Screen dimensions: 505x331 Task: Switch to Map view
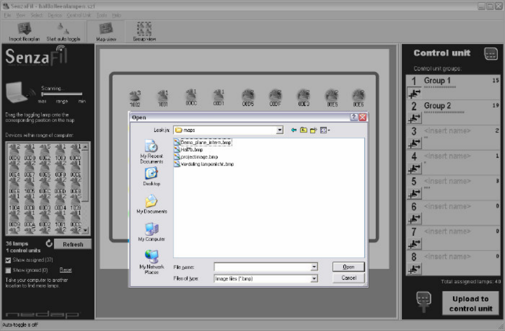106,32
